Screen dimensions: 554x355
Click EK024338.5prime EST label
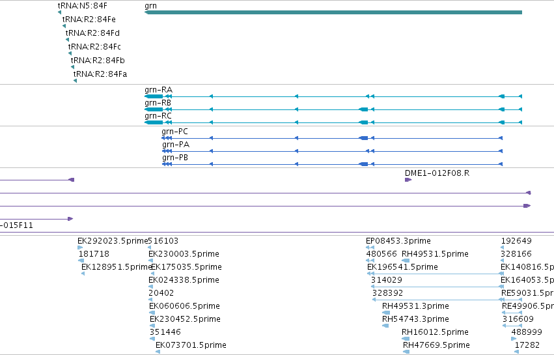(184, 280)
